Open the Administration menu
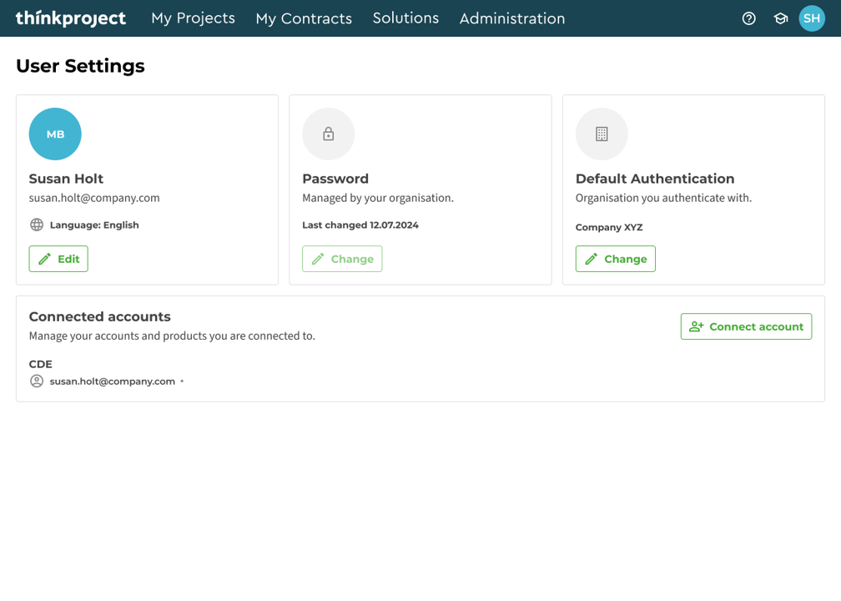The image size is (841, 601). click(x=512, y=18)
